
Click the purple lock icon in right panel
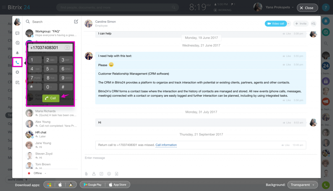tap(326, 81)
